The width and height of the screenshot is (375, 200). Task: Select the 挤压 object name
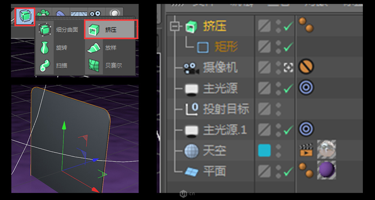pos(215,26)
